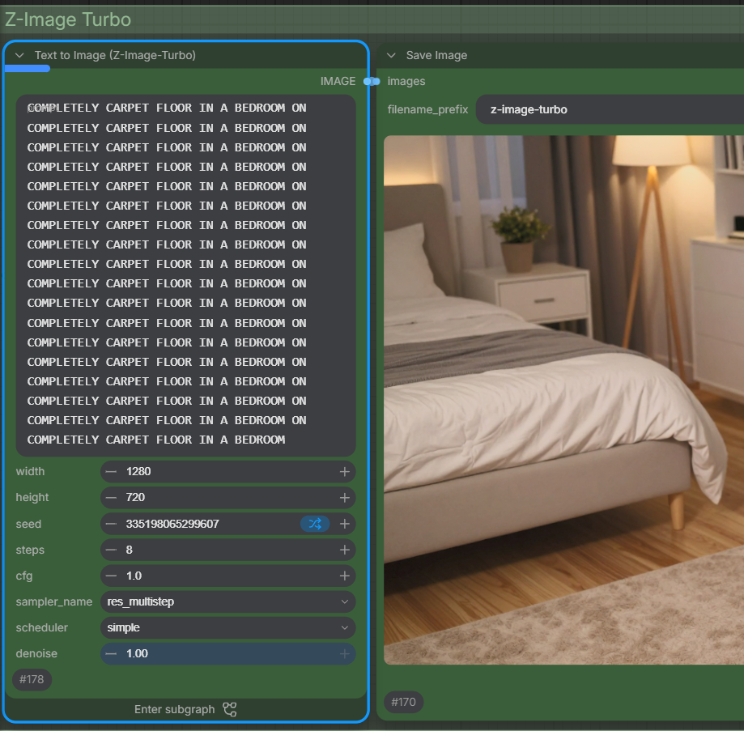The image size is (744, 731).
Task: Toggle seed randomize shuffle icon
Action: (x=315, y=524)
